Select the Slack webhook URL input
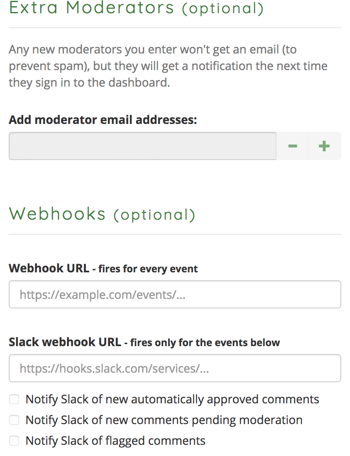Image resolution: width=350 pixels, height=456 pixels. click(x=175, y=368)
